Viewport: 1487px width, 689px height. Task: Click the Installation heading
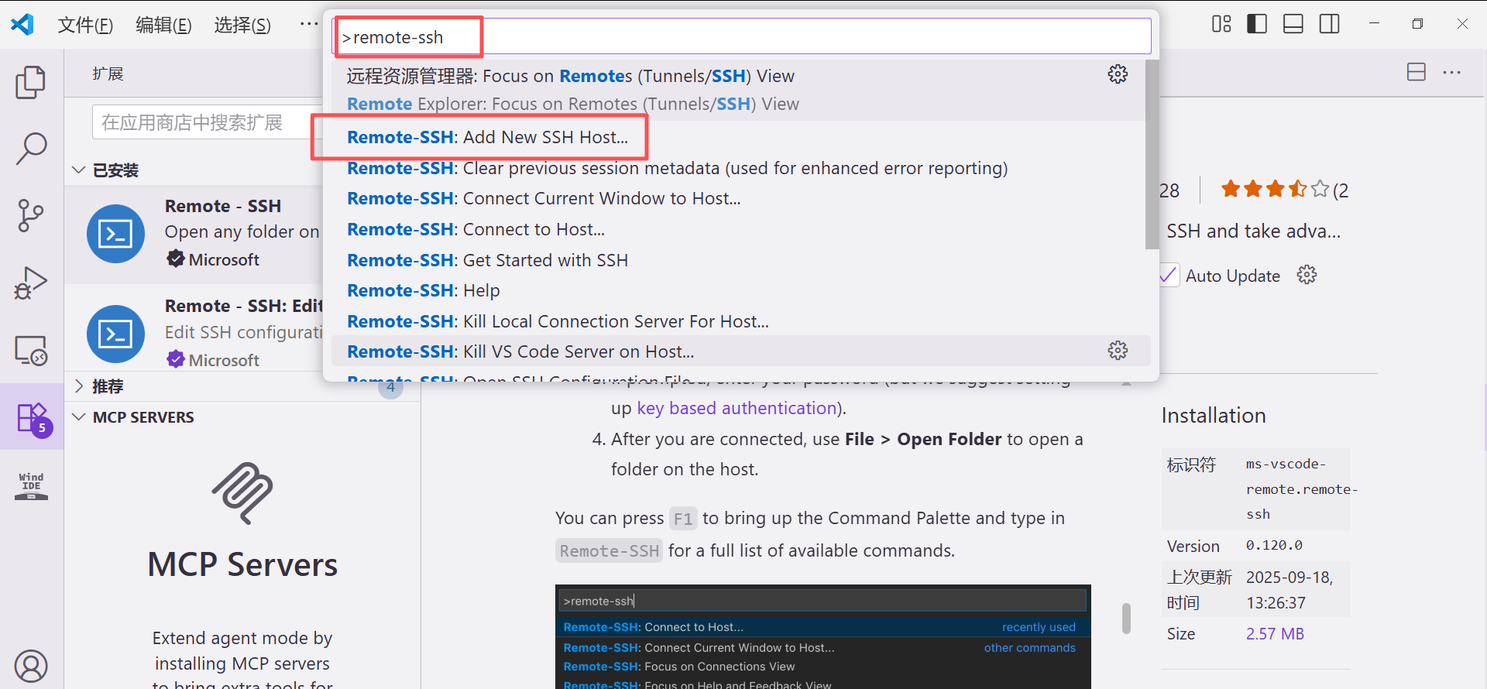pyautogui.click(x=1214, y=416)
